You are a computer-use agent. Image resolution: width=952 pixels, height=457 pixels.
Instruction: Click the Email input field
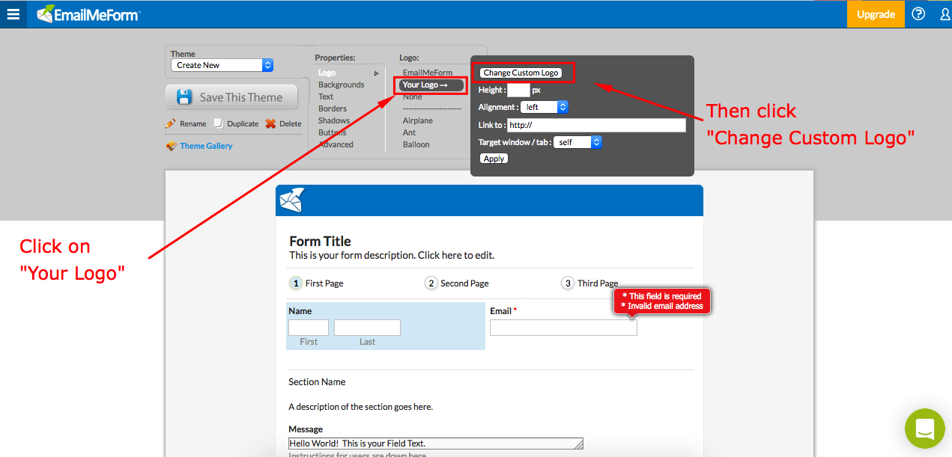[563, 328]
